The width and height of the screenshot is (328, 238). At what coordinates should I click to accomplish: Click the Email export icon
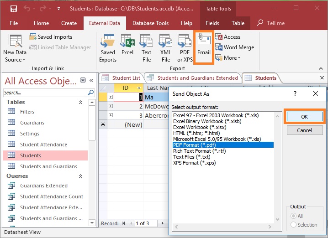204,47
